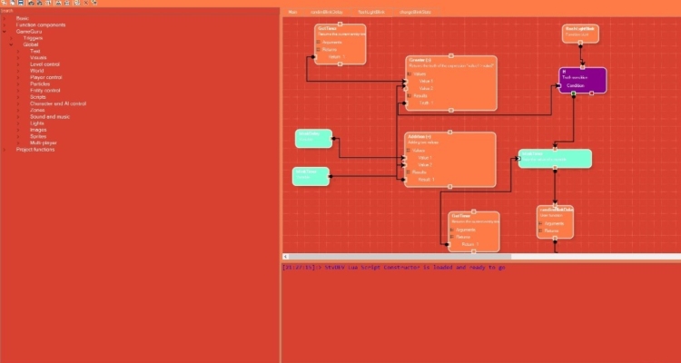The width and height of the screenshot is (681, 363).
Task: Select the Addition (+) node title
Action: pos(419,136)
